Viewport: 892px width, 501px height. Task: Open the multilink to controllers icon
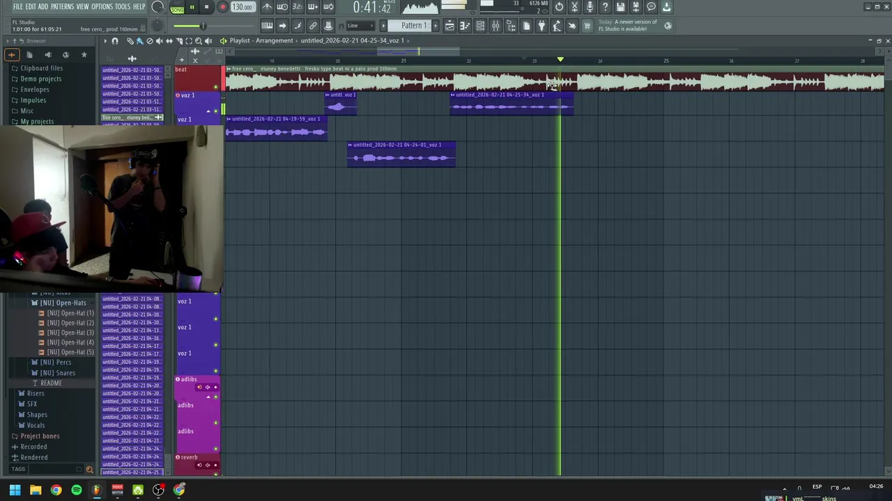click(313, 26)
